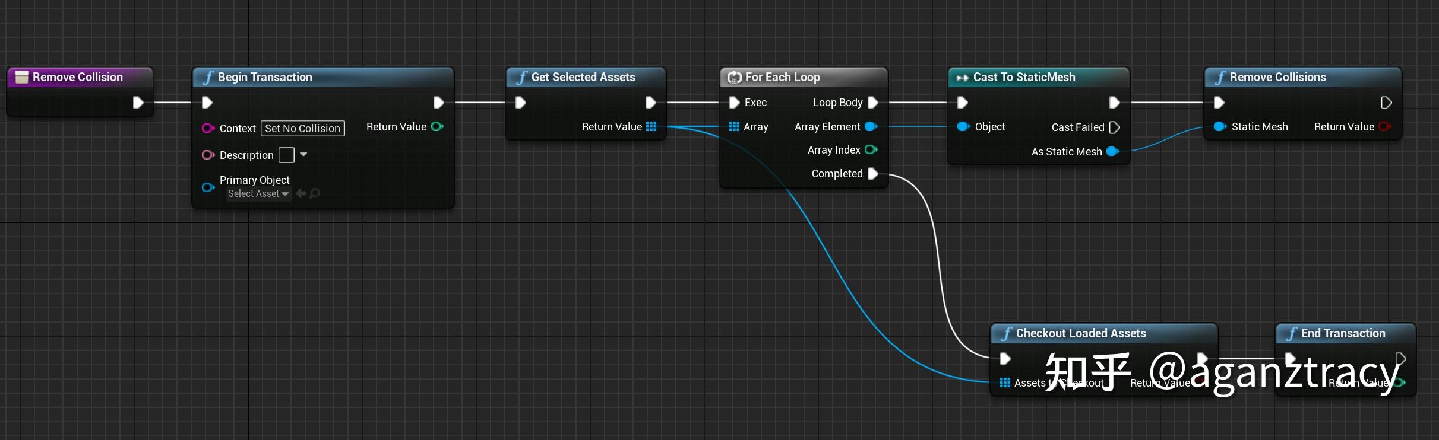Click Begin Transaction input exec pin
Screen dimensions: 1439x440
pos(207,103)
